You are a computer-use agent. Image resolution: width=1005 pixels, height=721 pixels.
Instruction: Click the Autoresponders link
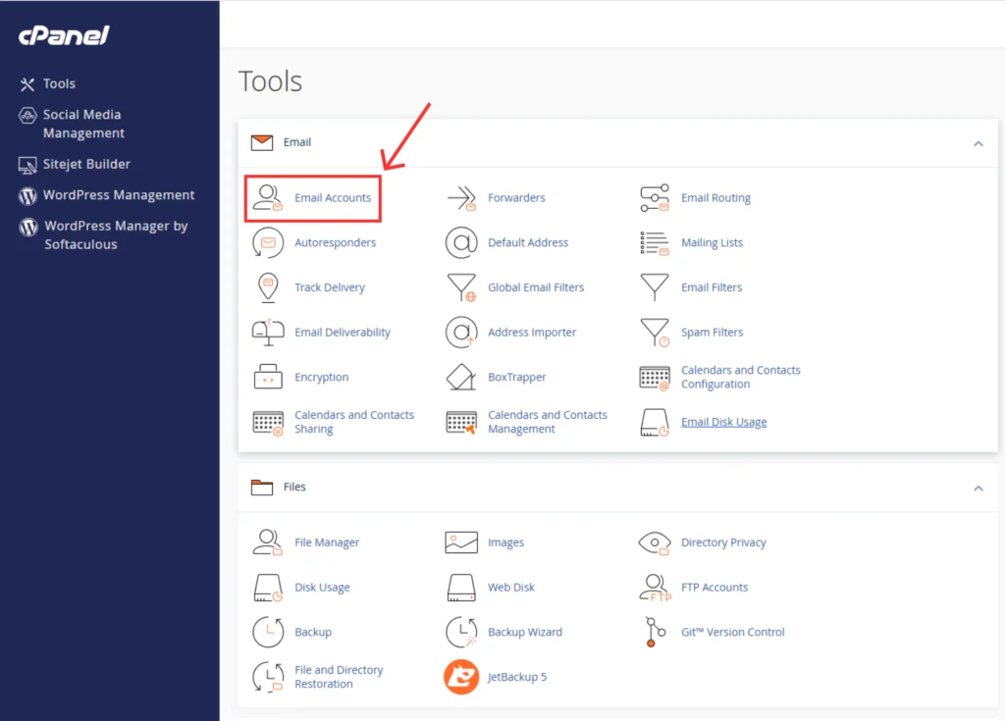pos(336,243)
